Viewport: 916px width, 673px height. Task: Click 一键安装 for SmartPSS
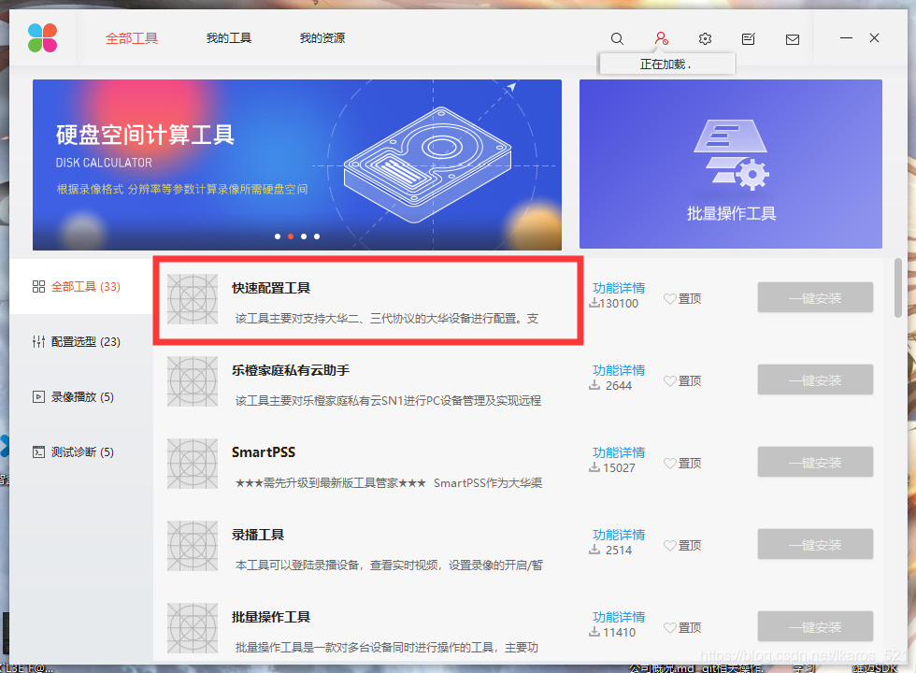[815, 463]
